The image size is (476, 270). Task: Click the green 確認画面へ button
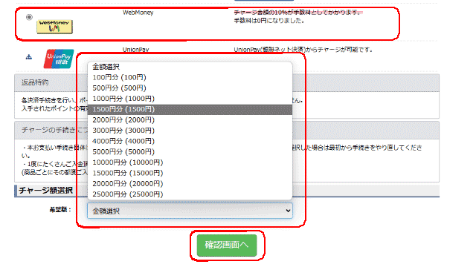(x=227, y=246)
